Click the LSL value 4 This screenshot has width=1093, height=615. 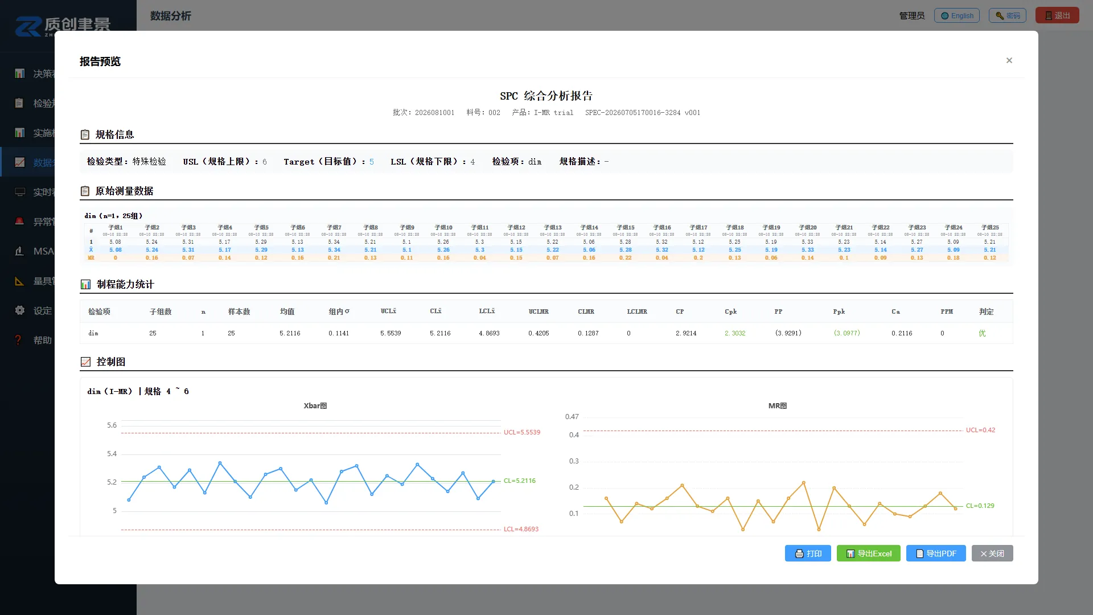(x=472, y=162)
